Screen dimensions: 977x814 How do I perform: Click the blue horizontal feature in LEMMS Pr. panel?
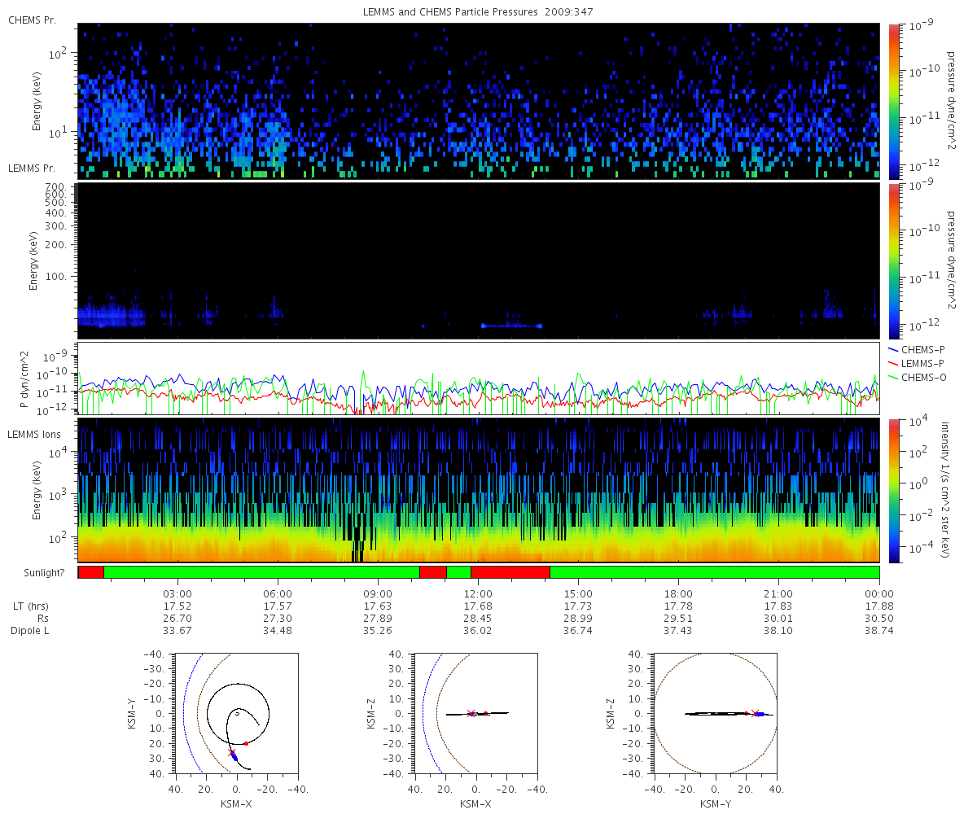[511, 326]
